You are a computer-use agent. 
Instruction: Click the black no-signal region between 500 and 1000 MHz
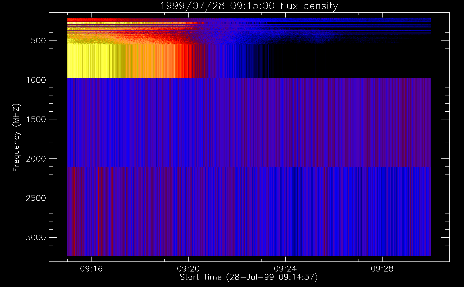[350, 61]
